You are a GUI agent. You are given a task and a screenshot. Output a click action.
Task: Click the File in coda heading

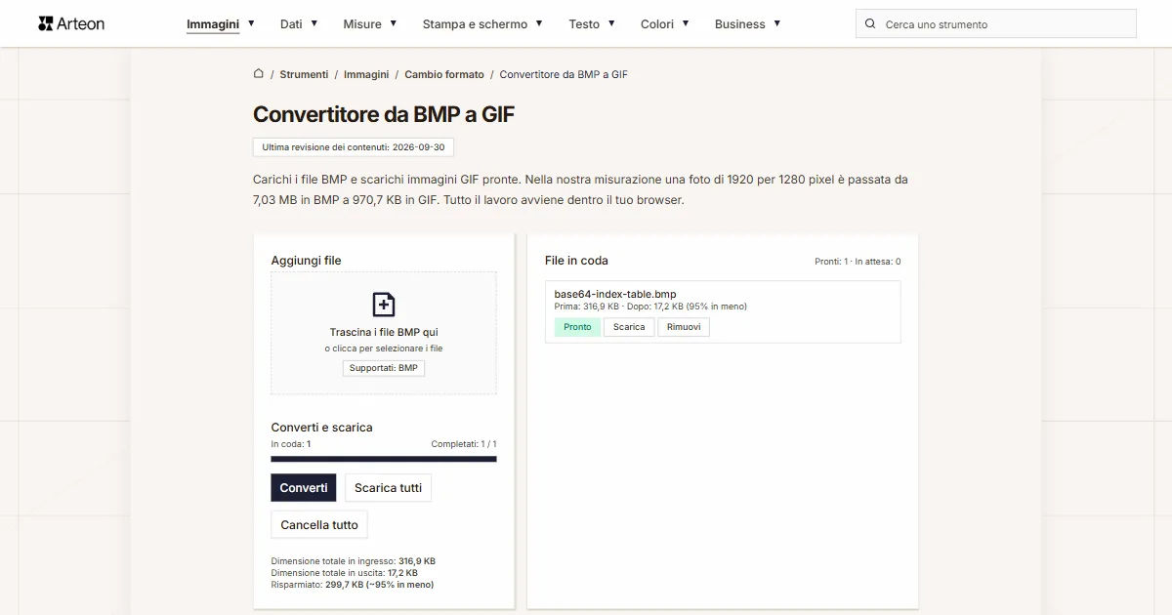tap(576, 261)
